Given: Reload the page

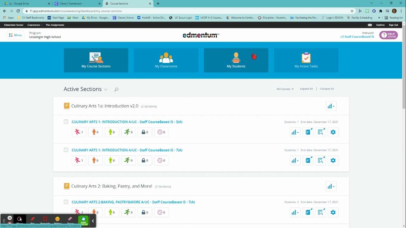Looking at the screenshot, I should coord(18,11).
